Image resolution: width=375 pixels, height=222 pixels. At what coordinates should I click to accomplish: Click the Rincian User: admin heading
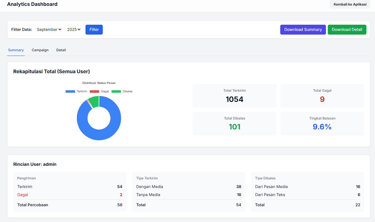[35, 164]
